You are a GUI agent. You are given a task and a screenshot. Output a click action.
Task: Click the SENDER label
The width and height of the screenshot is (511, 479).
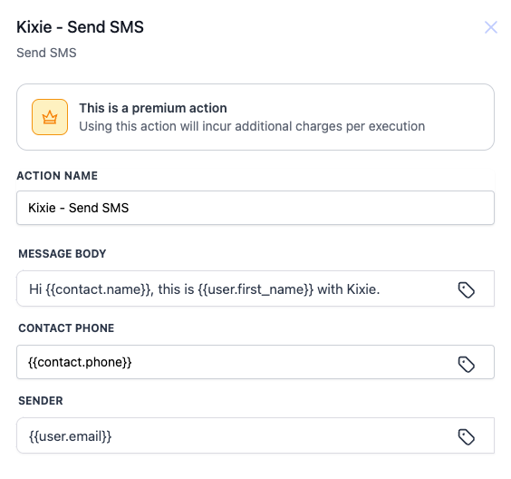point(41,401)
